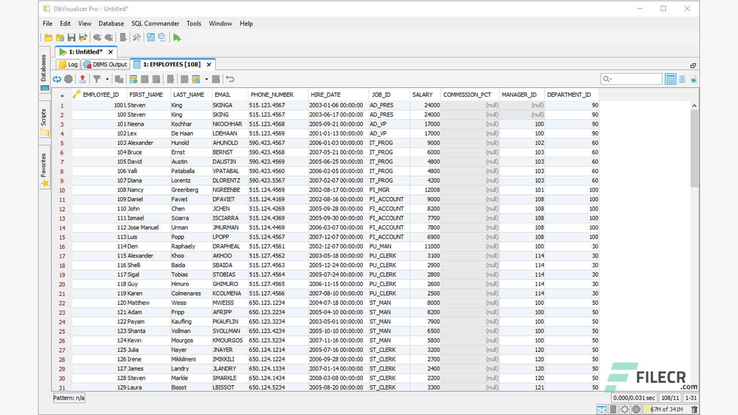
Task: Select the Export grid data icon
Action: tap(82, 79)
